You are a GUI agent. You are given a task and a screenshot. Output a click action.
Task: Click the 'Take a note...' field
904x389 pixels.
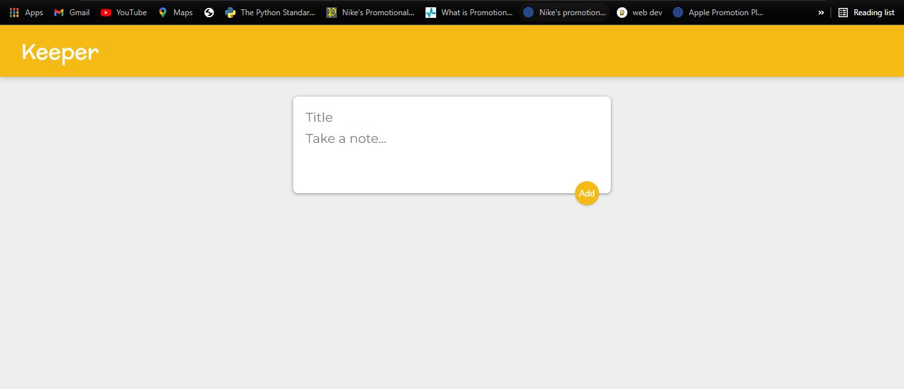[x=397, y=138]
